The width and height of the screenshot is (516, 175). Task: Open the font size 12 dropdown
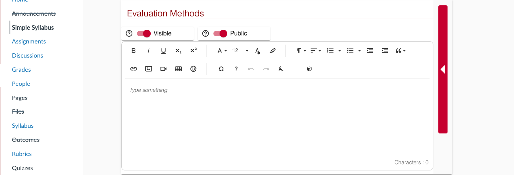pyautogui.click(x=241, y=51)
